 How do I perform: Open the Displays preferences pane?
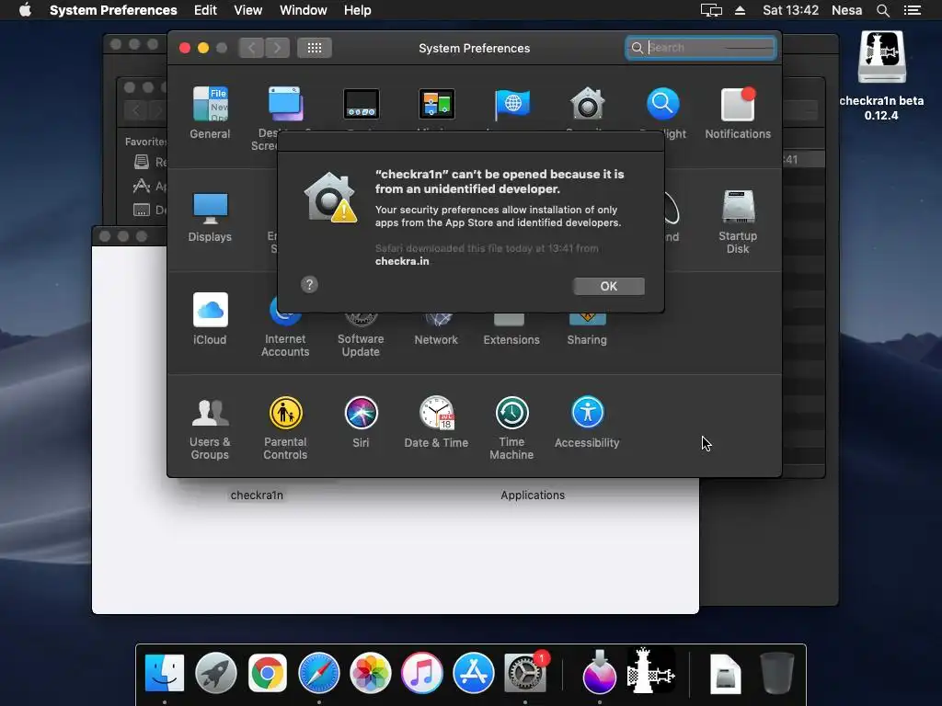click(210, 216)
